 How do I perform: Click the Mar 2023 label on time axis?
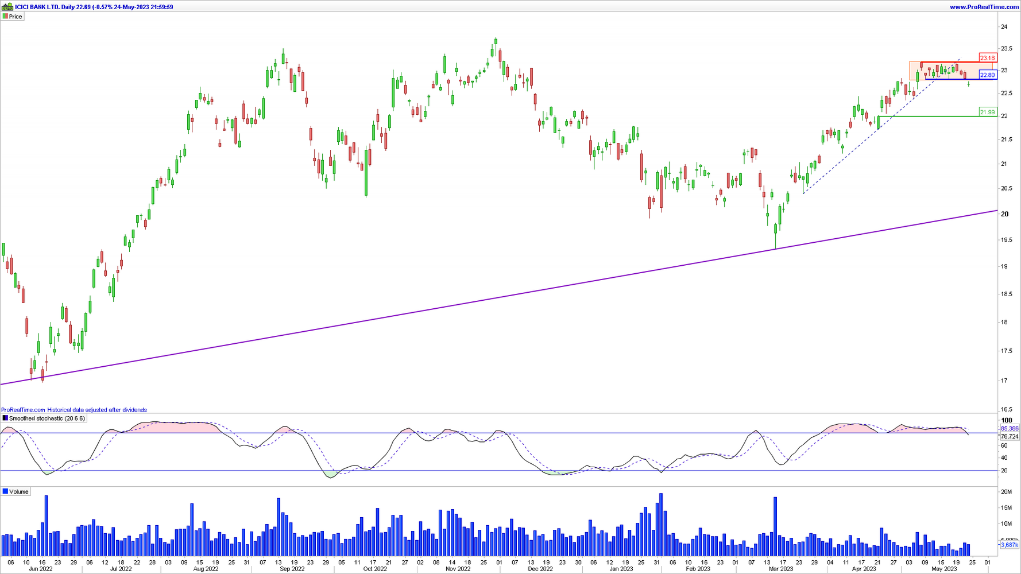[781, 569]
